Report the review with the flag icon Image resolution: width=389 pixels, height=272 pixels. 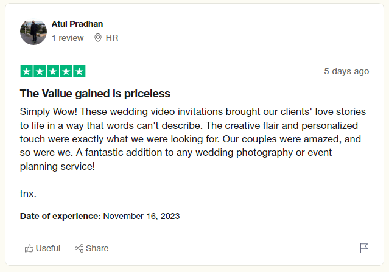(364, 248)
